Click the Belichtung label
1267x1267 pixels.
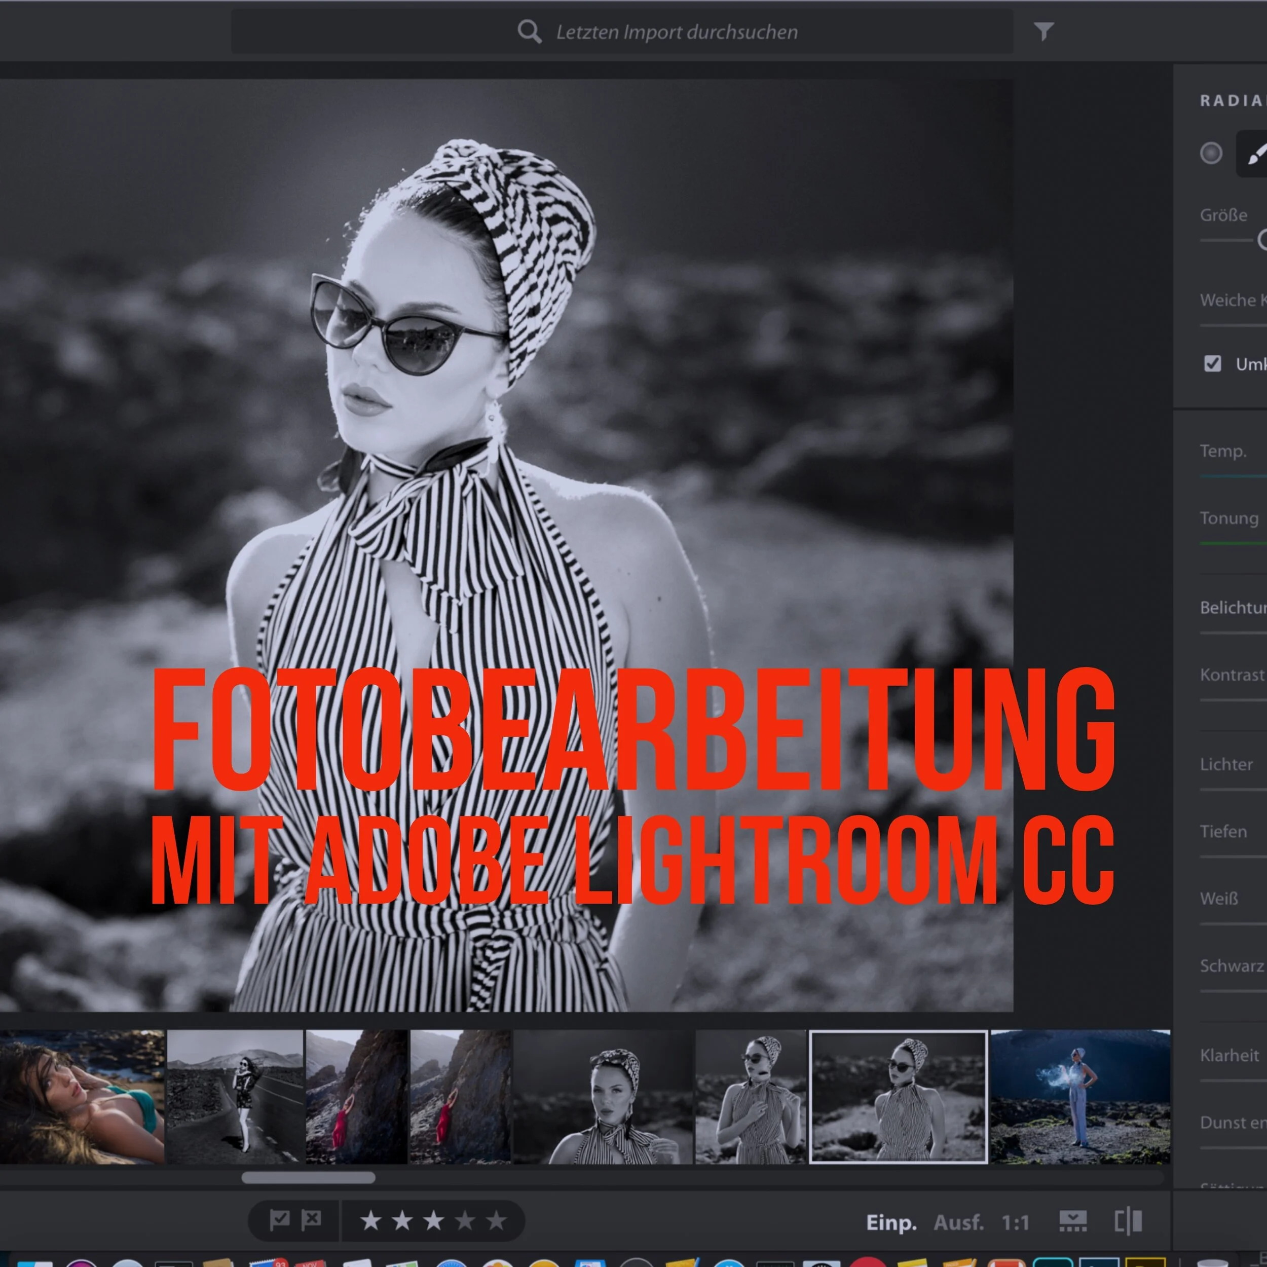pos(1233,607)
